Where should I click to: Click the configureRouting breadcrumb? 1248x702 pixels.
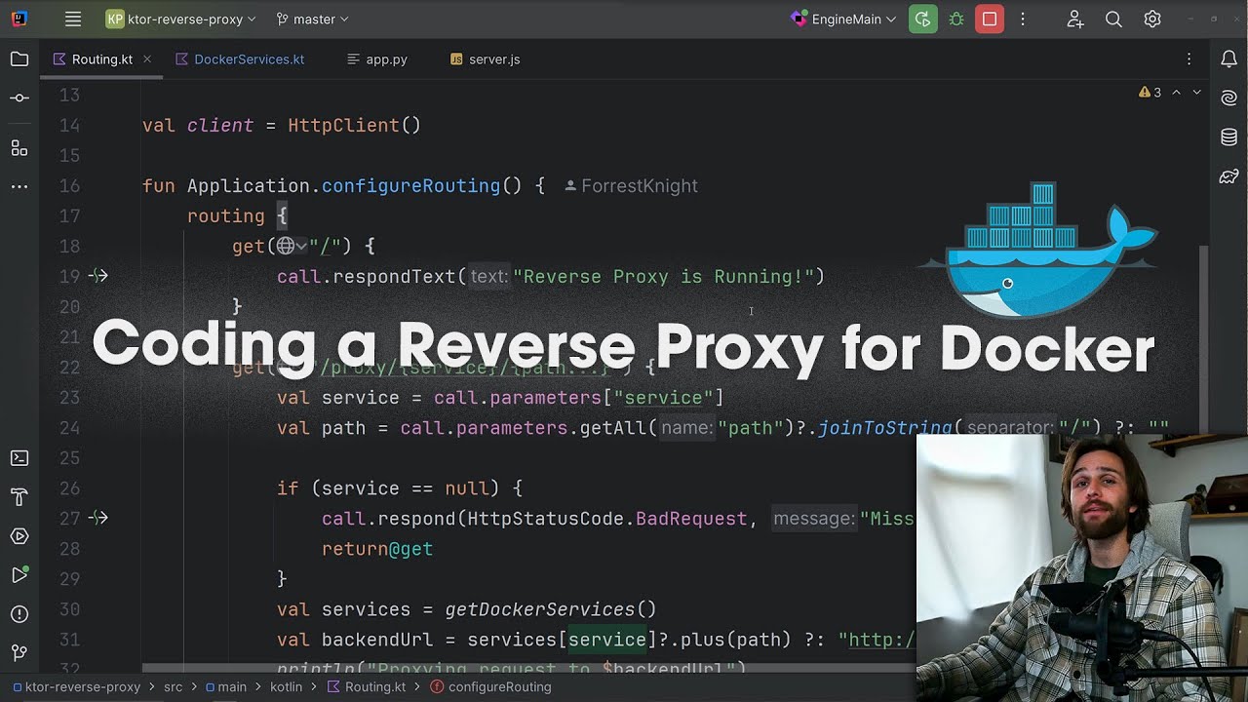[491, 687]
